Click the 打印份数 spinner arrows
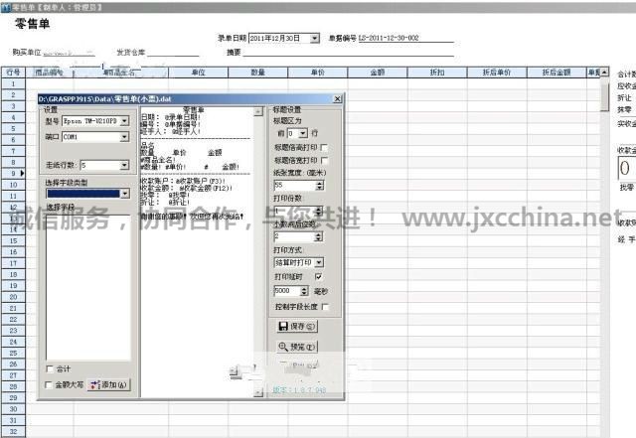This screenshot has width=636, height=438. pos(318,211)
